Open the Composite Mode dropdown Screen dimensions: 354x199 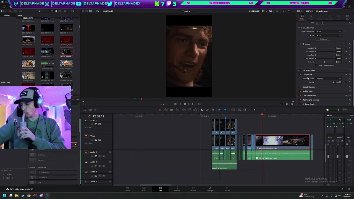(329, 79)
